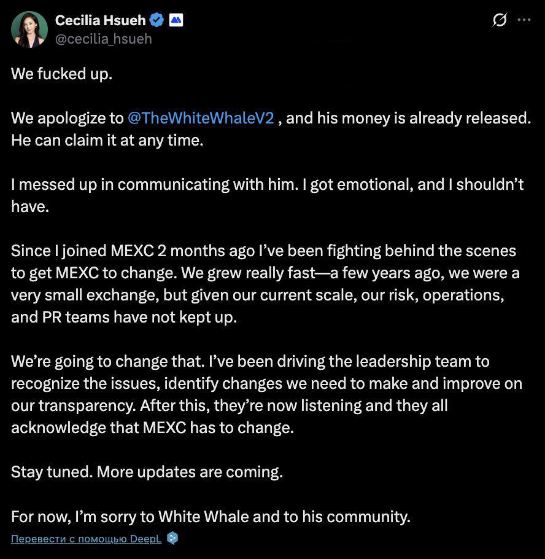Viewport: 545px width, 559px height.
Task: Click the text "his money is already released"
Action: click(407, 118)
